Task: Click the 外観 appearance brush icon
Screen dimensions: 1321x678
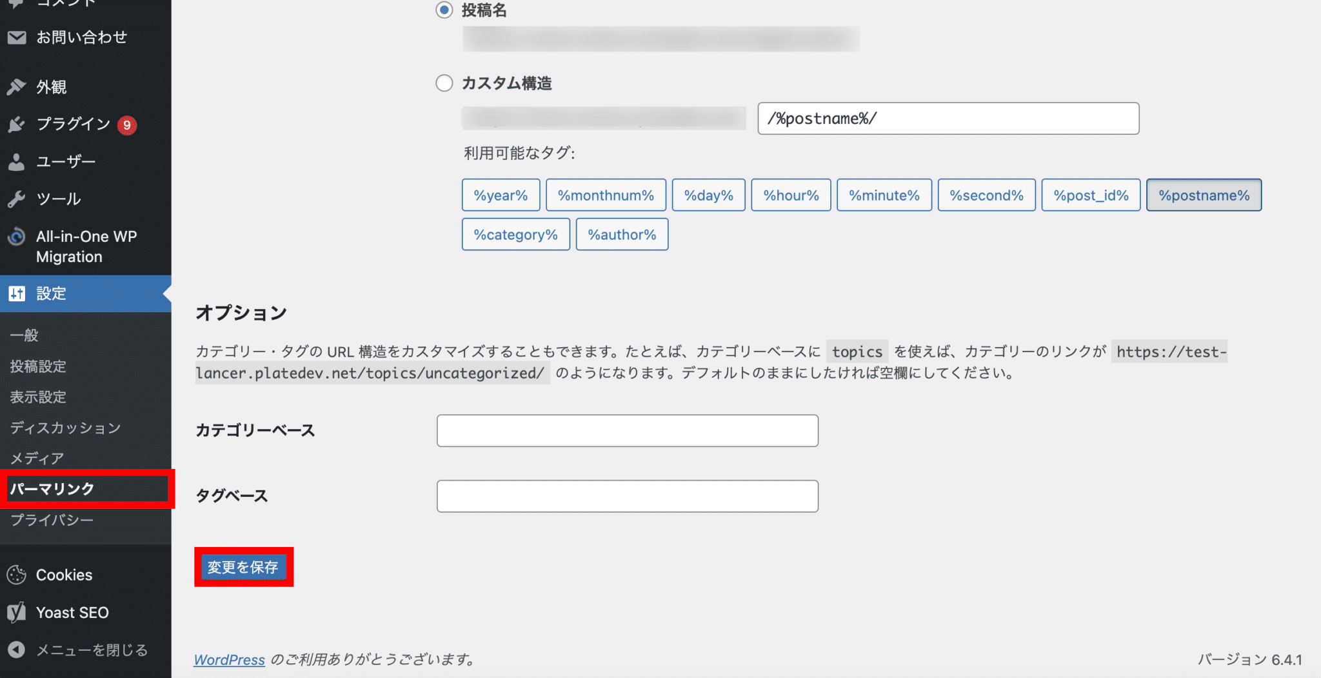Action: [x=16, y=86]
